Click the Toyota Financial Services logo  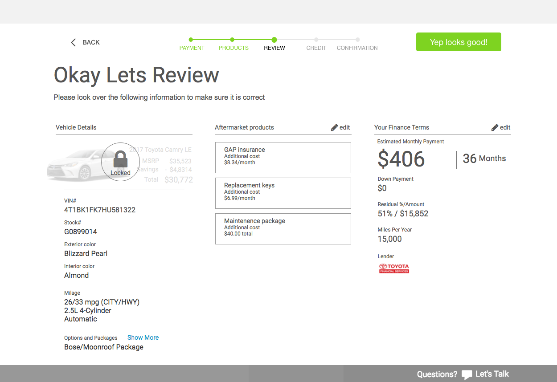(x=394, y=268)
